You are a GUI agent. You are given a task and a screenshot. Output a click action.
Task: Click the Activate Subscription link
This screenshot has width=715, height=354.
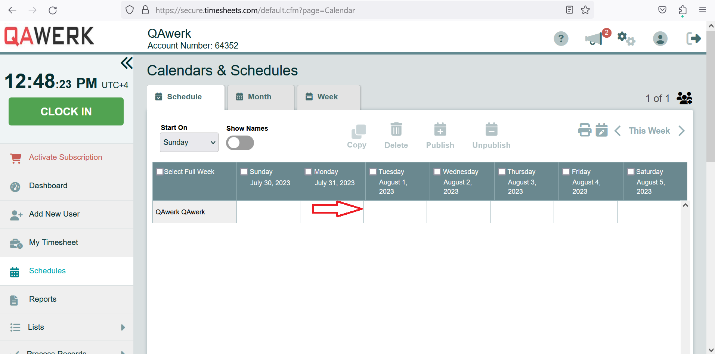65,157
